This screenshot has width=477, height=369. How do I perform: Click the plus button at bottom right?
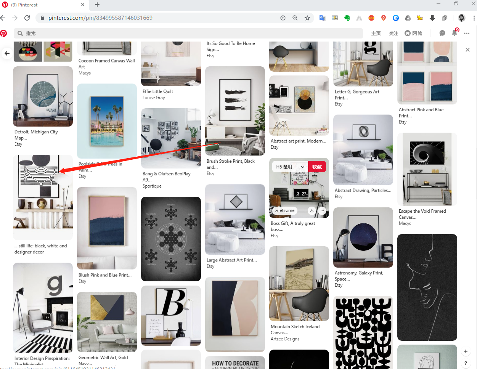coord(466,351)
